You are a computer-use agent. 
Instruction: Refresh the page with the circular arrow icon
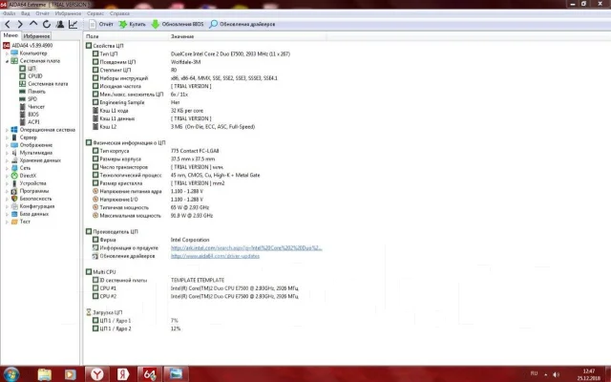click(x=47, y=24)
